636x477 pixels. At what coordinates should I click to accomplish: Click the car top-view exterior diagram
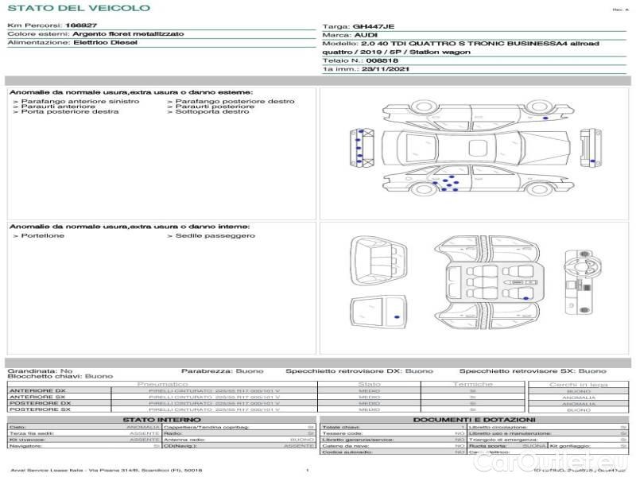click(x=476, y=147)
